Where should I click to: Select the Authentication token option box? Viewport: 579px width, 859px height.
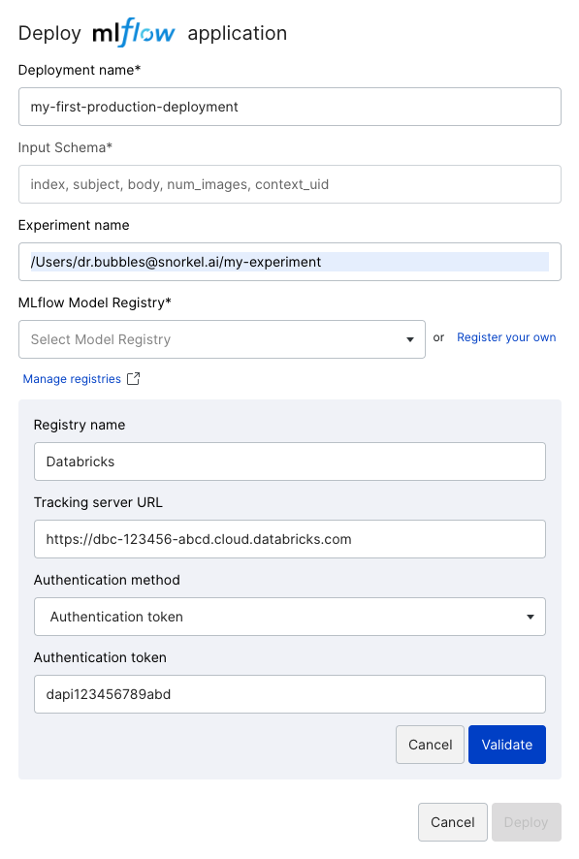point(290,617)
